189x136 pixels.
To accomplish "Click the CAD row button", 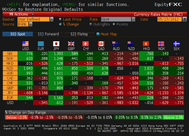I will coord(10,78).
